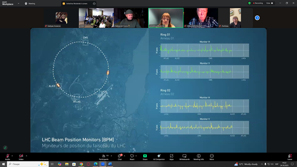Open Opera browser from taskbar

pyautogui.click(x=88, y=164)
